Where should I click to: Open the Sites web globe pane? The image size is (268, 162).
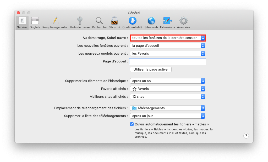pos(151,23)
